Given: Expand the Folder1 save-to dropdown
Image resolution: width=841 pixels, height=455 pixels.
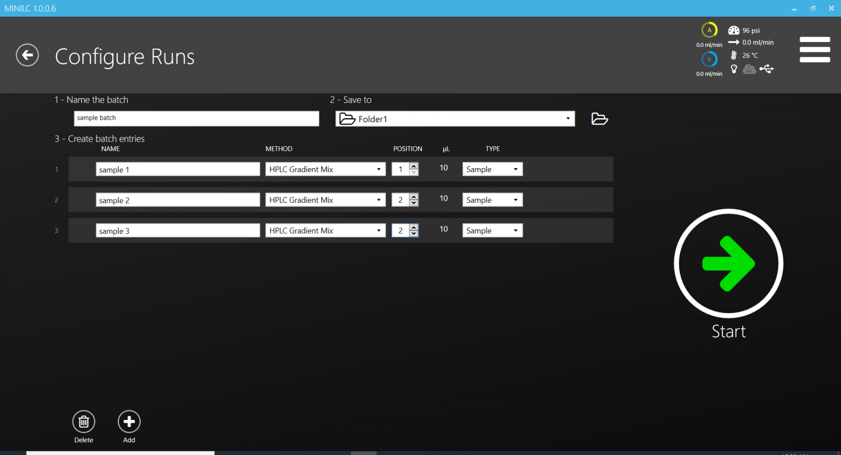Looking at the screenshot, I should coord(568,119).
